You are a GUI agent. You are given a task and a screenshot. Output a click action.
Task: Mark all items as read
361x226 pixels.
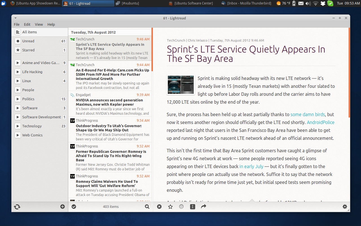(x=74, y=207)
